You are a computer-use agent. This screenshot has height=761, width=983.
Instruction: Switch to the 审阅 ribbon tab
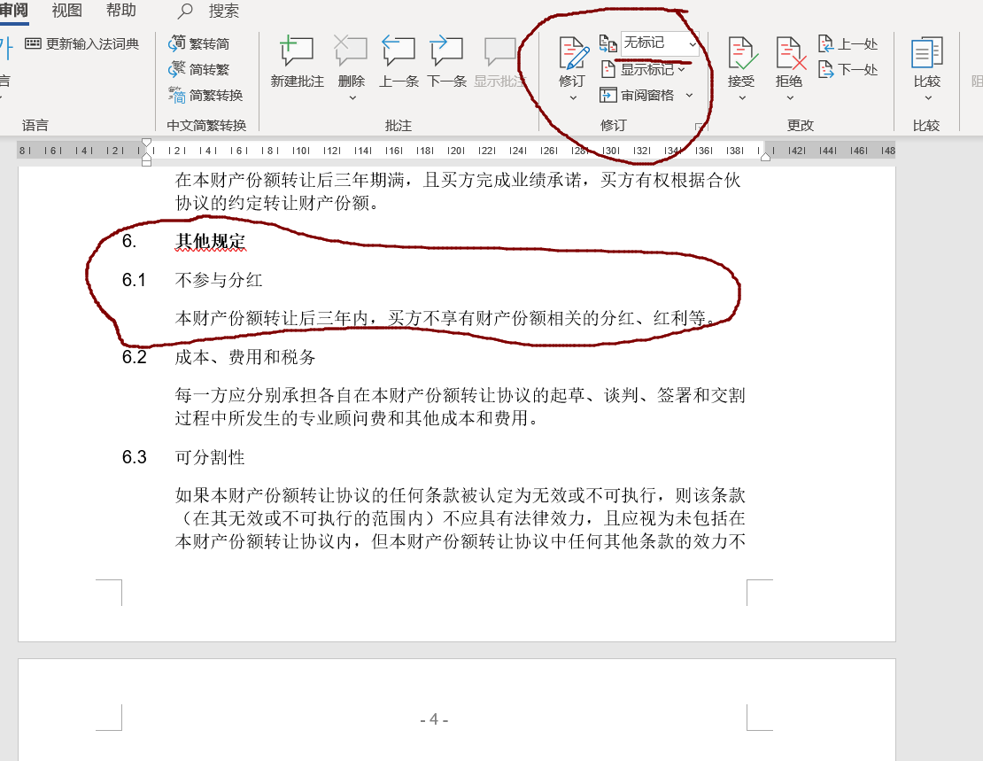click(14, 11)
